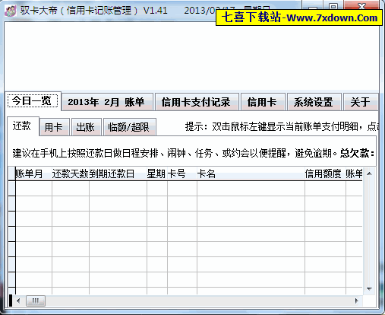Select the 还款 sub-tab

pos(23,126)
